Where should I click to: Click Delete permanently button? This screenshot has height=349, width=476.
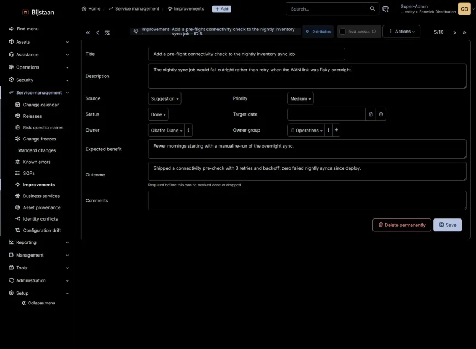(402, 225)
